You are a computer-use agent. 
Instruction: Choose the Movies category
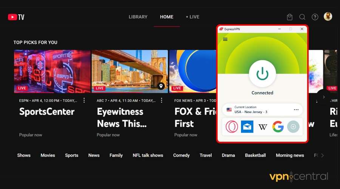point(48,155)
